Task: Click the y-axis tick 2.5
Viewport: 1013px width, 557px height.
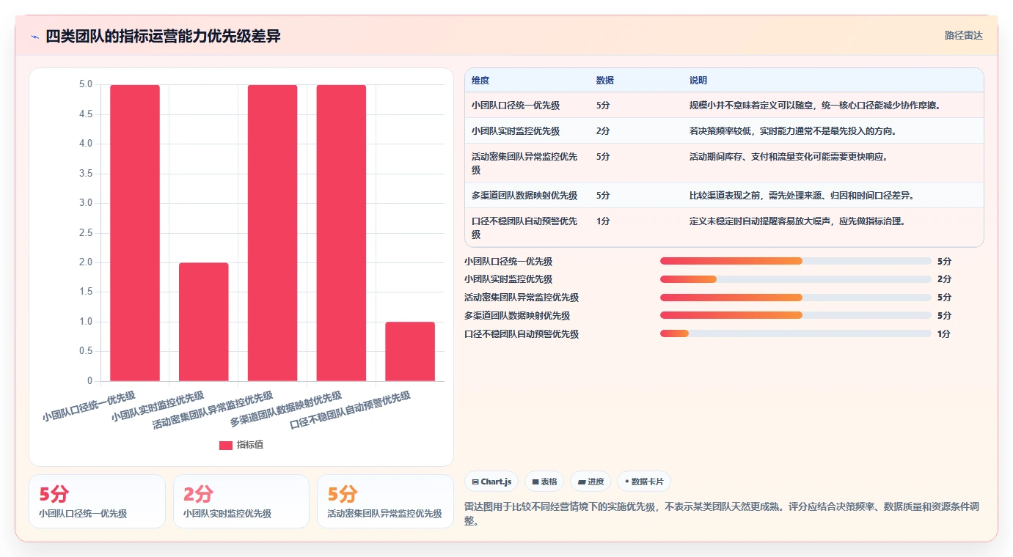Action: click(86, 233)
